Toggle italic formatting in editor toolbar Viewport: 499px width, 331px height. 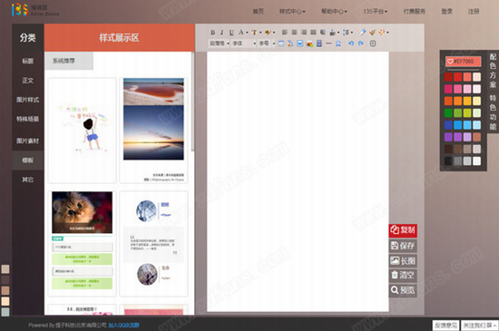pos(221,32)
